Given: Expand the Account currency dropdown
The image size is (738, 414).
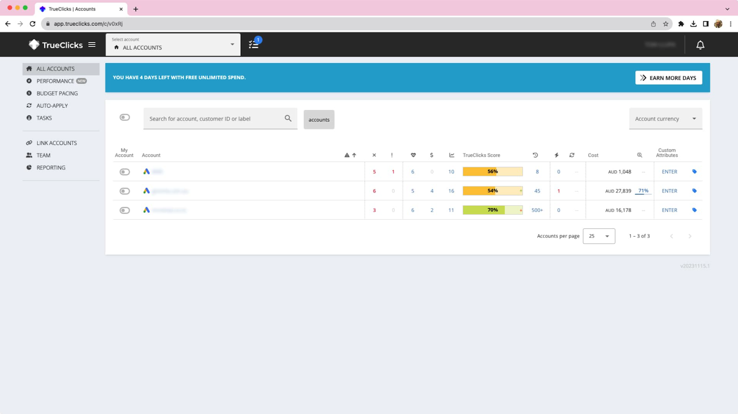Looking at the screenshot, I should (665, 119).
